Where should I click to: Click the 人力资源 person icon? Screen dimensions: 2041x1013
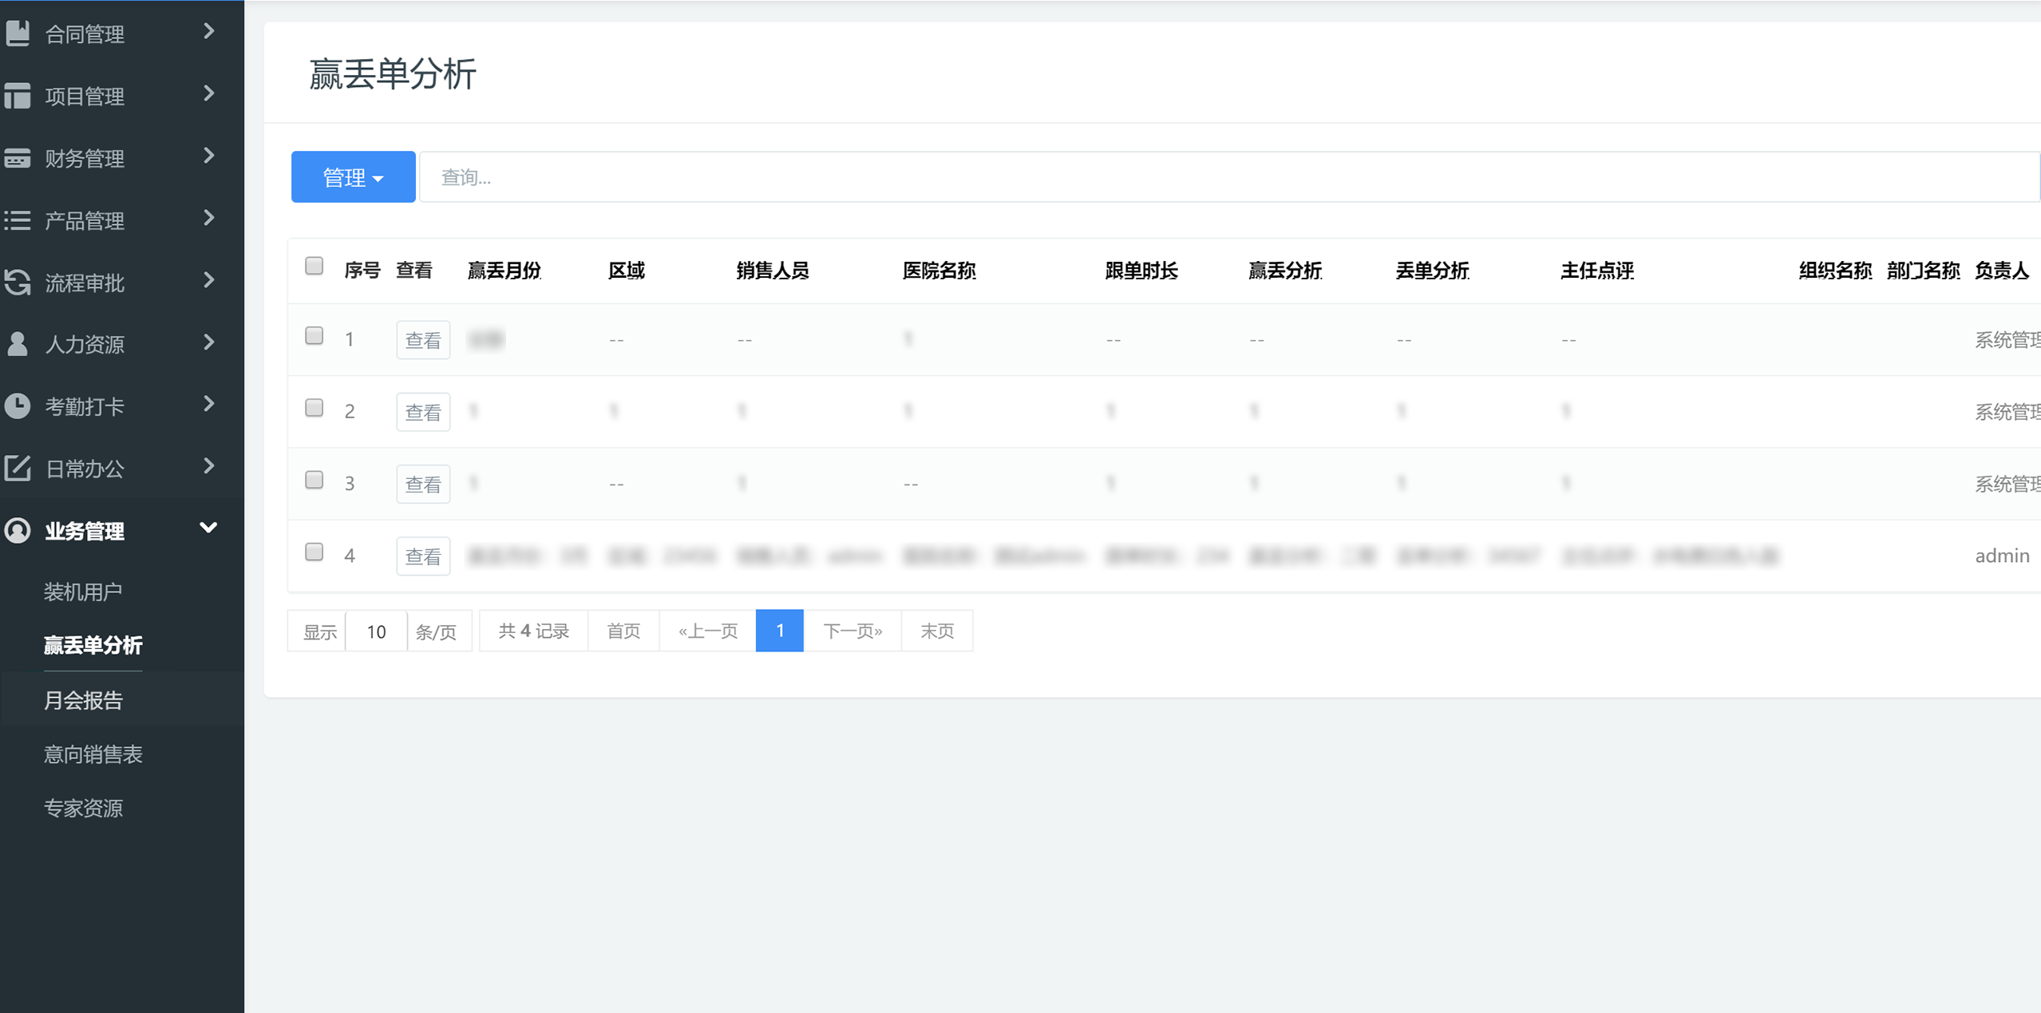point(18,344)
